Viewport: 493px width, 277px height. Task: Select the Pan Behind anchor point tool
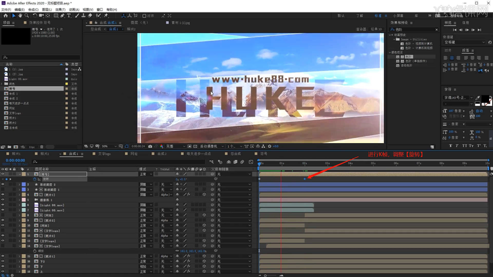click(x=48, y=15)
